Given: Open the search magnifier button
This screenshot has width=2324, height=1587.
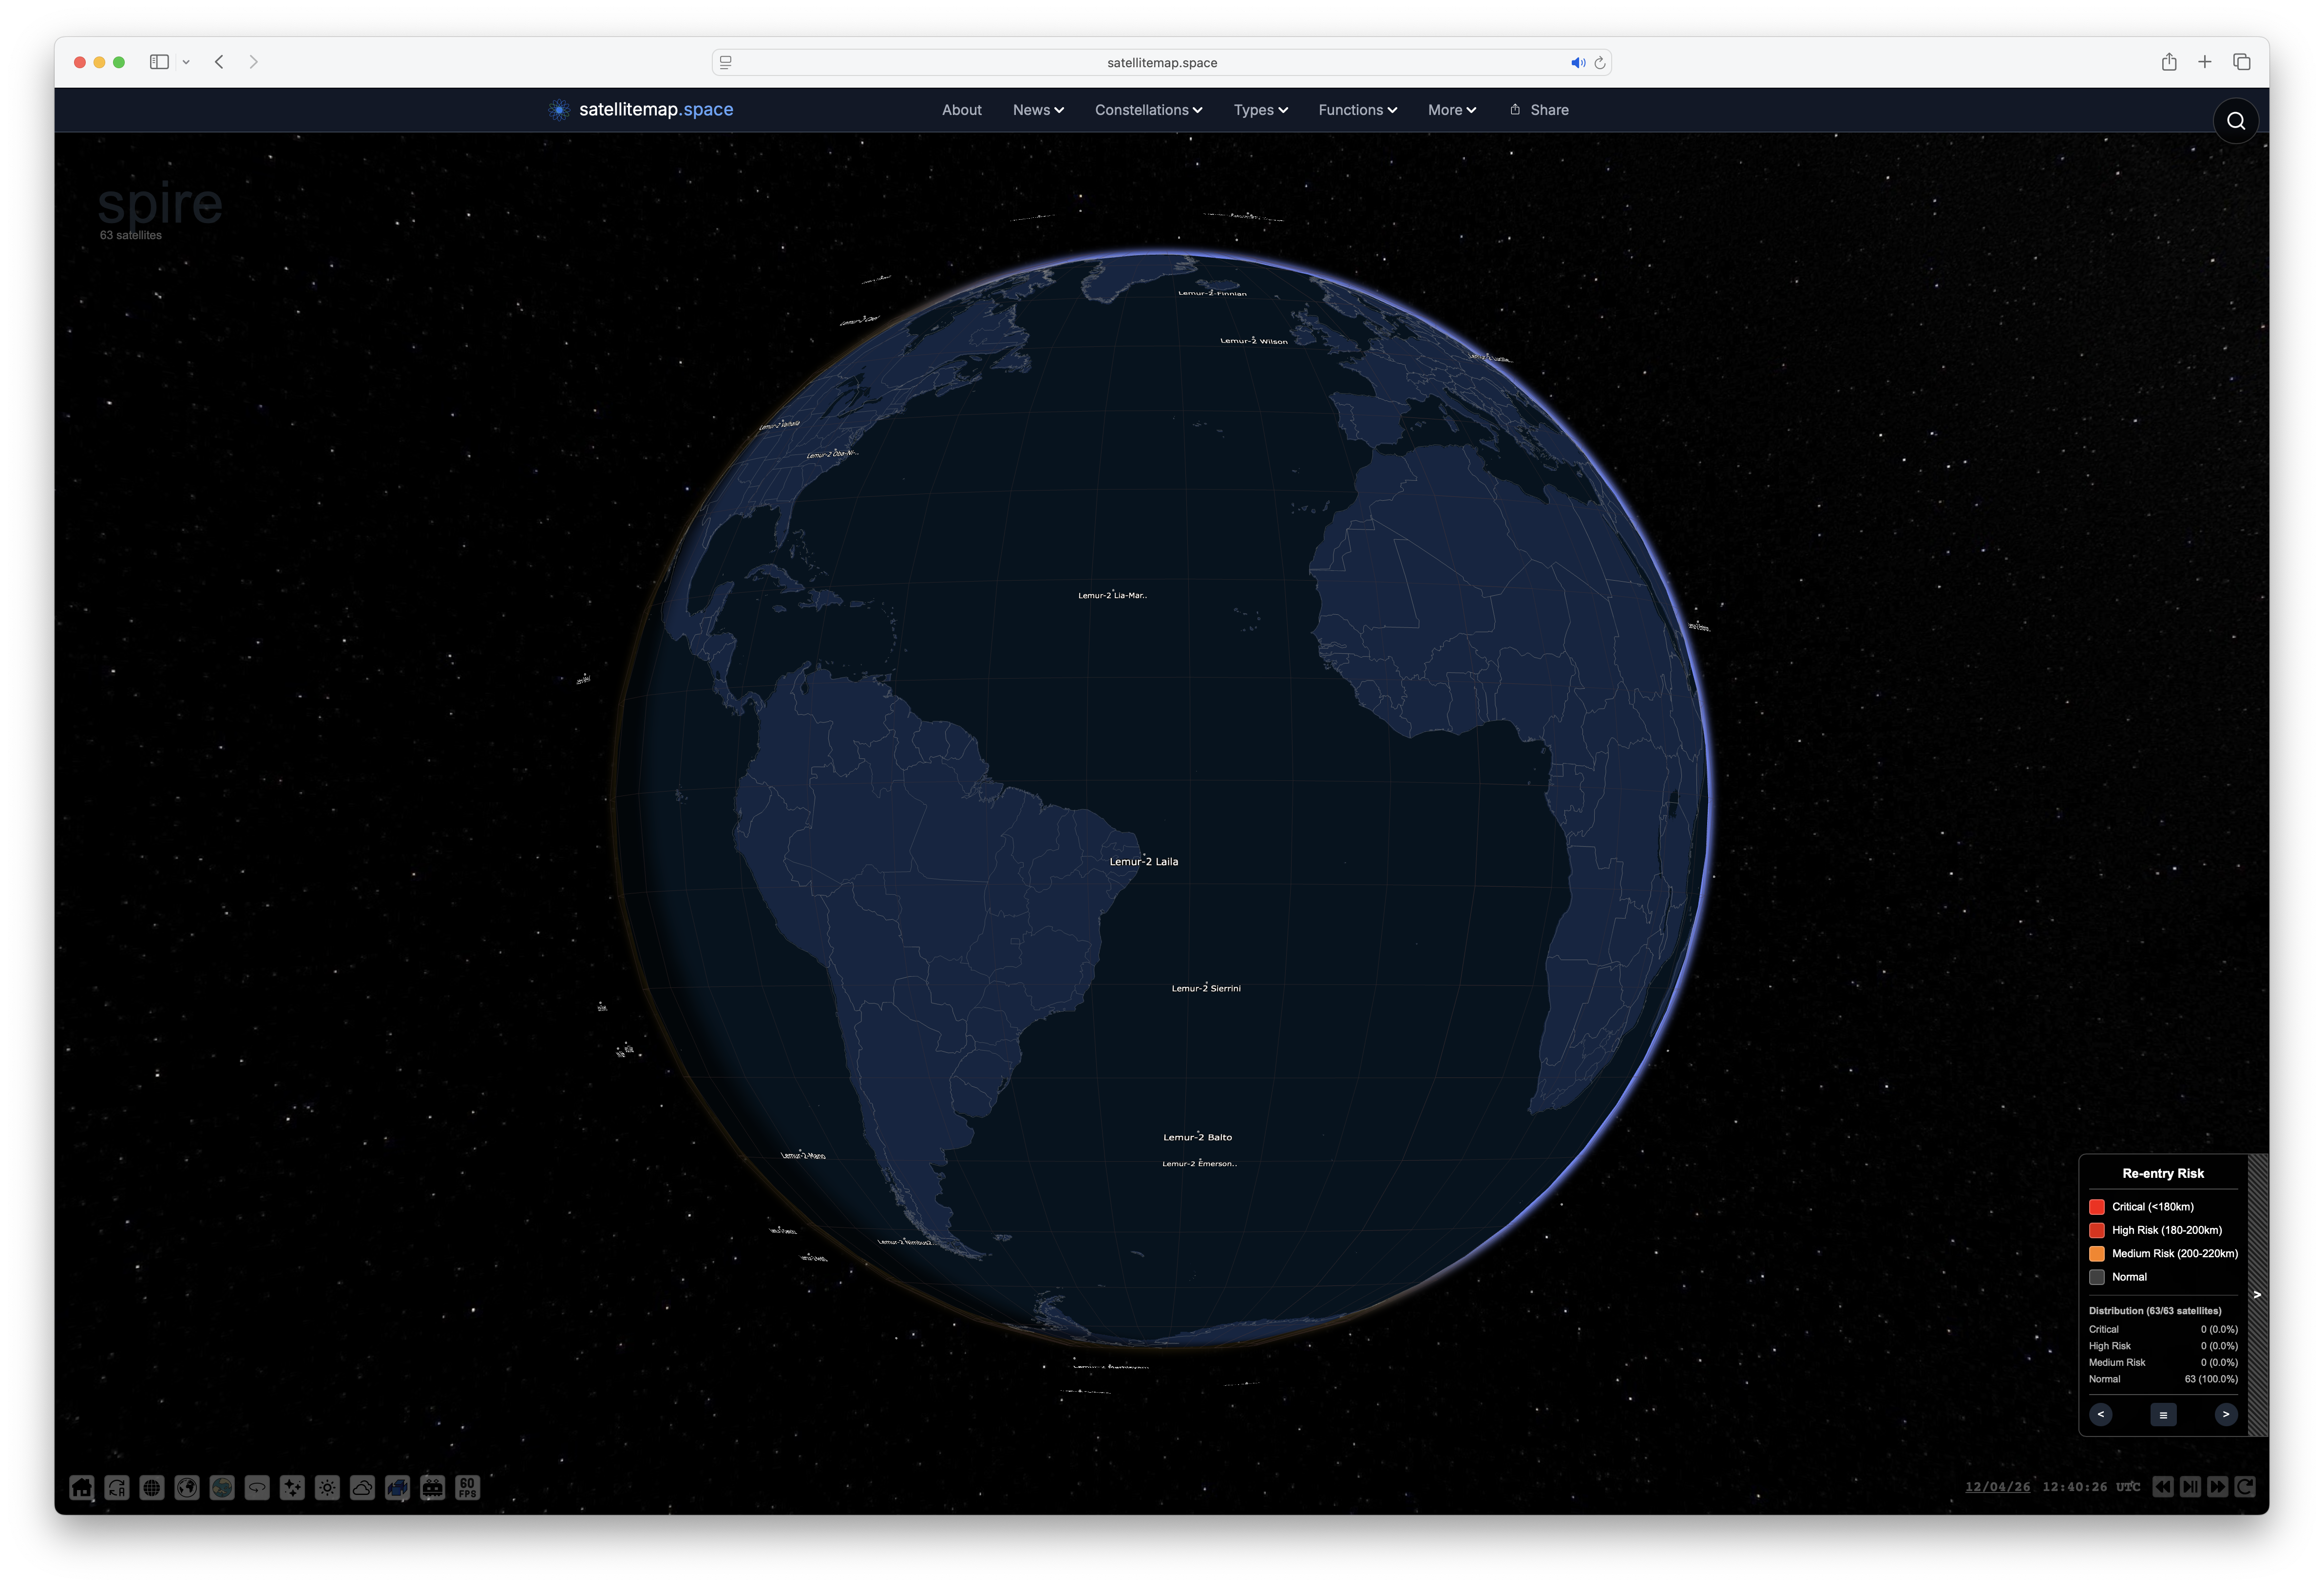Looking at the screenshot, I should pos(2236,121).
